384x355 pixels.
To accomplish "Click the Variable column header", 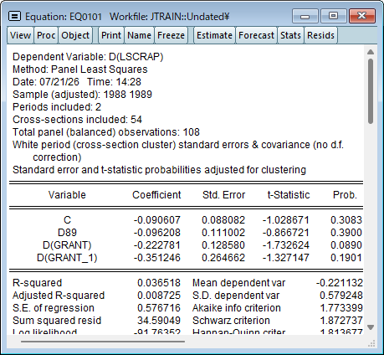I will (67, 195).
